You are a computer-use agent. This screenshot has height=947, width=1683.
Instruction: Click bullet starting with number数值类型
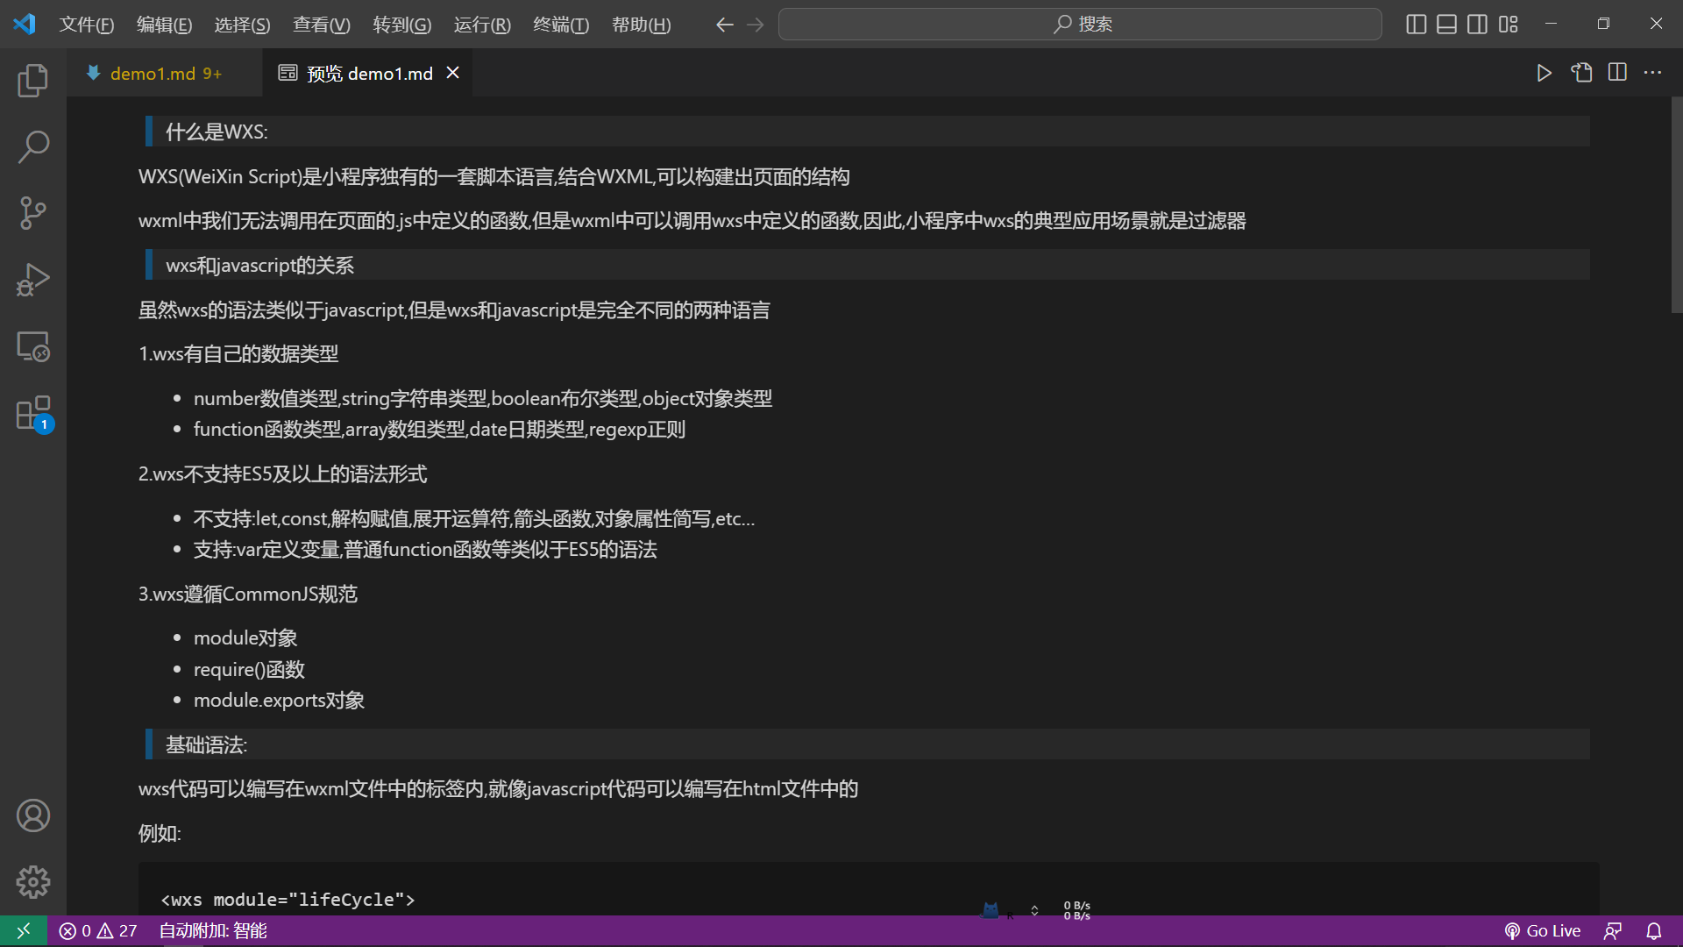(x=483, y=398)
